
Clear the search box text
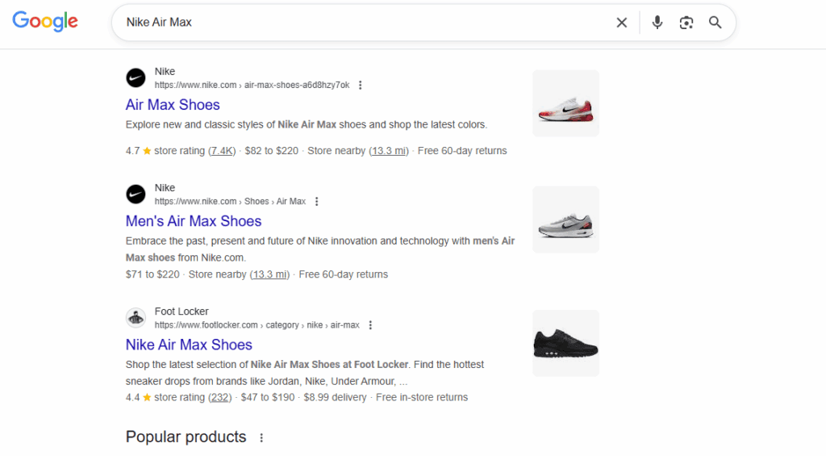[622, 22]
